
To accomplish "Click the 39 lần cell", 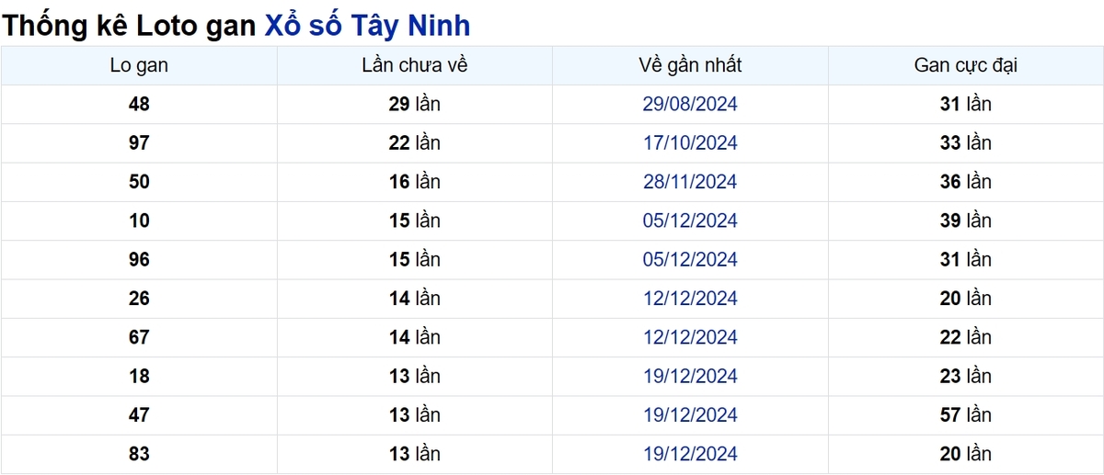I will [x=966, y=221].
